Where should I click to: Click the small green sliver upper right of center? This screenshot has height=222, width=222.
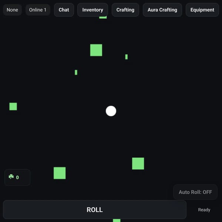[127, 57]
